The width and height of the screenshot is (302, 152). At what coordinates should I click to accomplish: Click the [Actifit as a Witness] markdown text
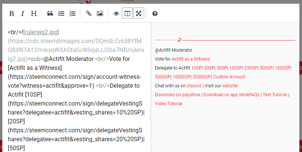click(35, 68)
